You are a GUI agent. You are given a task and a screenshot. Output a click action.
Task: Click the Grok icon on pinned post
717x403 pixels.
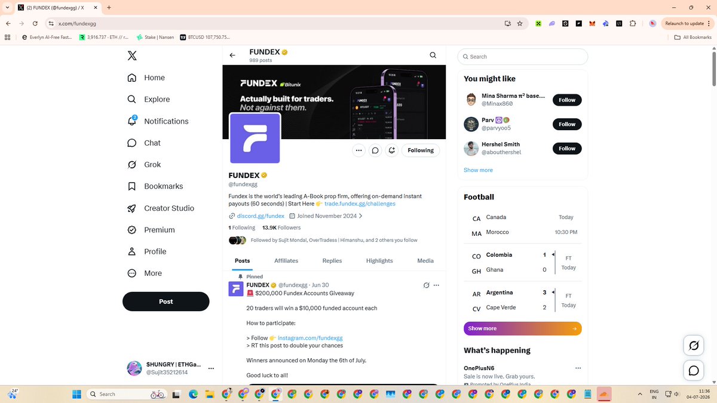(426, 285)
